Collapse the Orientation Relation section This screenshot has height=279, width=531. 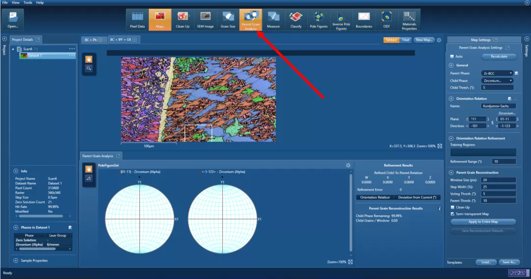click(451, 99)
